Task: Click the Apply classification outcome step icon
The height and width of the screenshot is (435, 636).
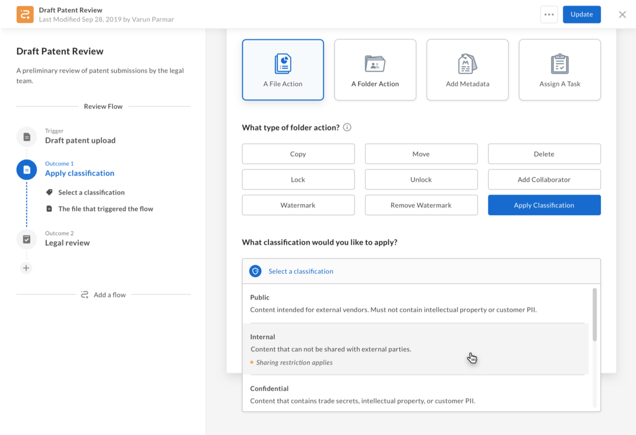Action: [x=26, y=169]
